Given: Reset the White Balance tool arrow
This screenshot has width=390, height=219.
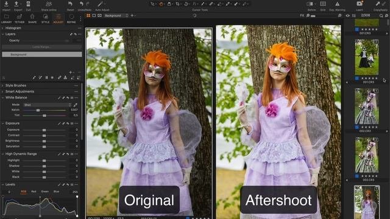Looking at the screenshot, I should coord(68,98).
